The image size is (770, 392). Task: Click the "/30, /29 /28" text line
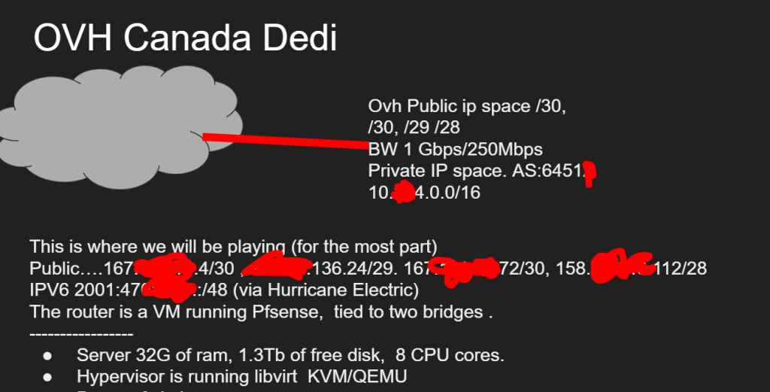coord(414,127)
